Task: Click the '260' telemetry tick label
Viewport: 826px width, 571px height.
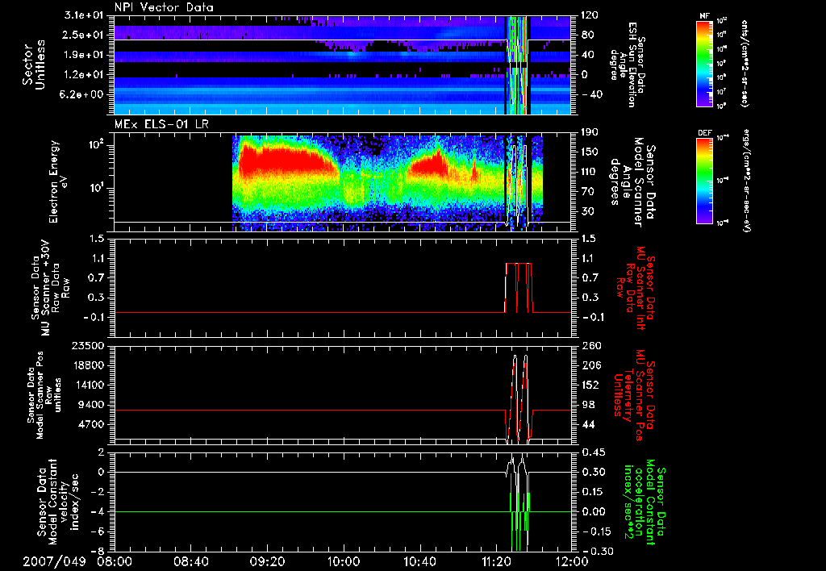Action: 590,345
